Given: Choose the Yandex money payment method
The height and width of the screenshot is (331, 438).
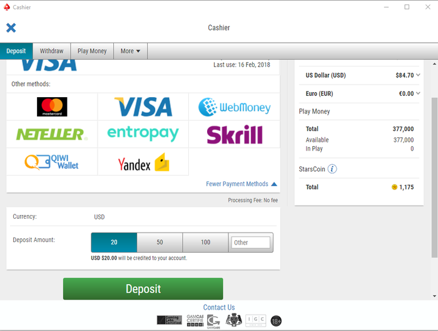Looking at the screenshot, I should tap(143, 162).
